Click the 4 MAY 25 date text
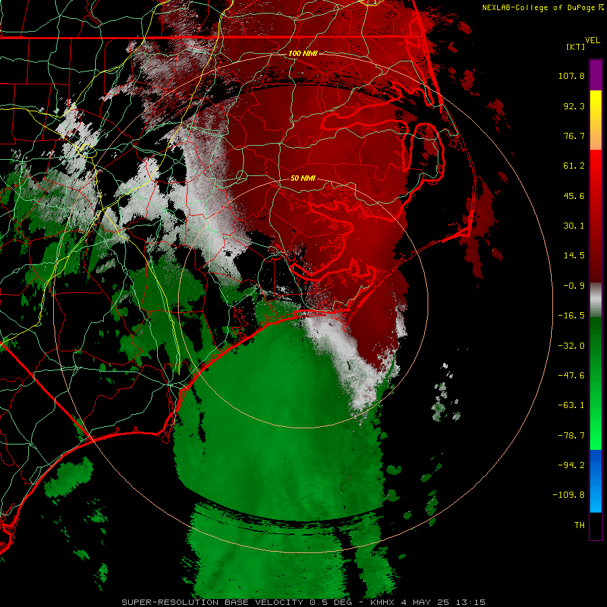Viewport: 607px width, 607px height. pos(425,602)
